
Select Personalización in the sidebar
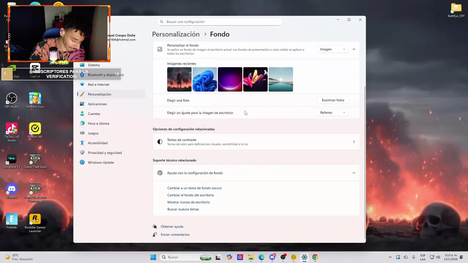coord(112,94)
